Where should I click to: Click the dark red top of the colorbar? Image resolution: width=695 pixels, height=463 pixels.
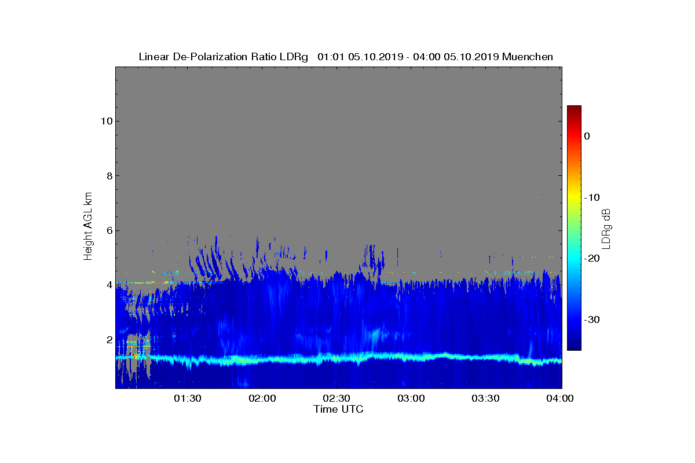574,109
